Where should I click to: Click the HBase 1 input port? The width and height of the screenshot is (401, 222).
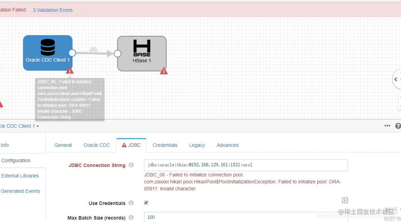pyautogui.click(x=118, y=54)
